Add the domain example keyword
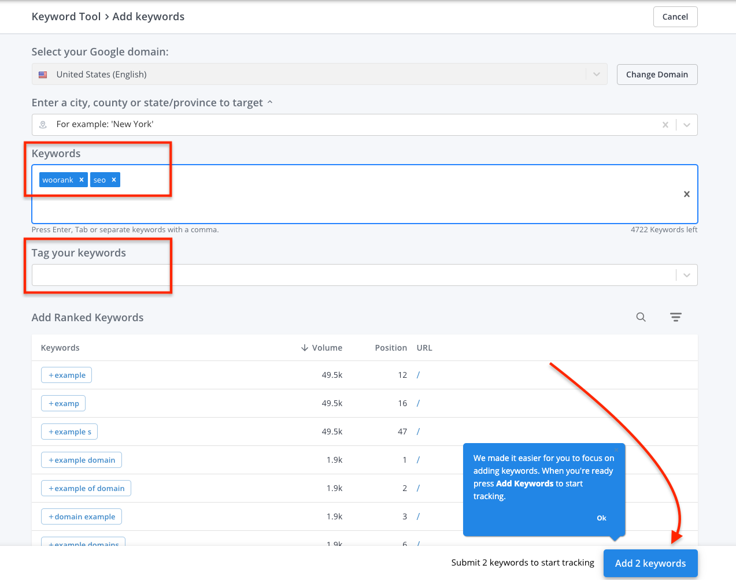736x580 pixels. (x=82, y=516)
